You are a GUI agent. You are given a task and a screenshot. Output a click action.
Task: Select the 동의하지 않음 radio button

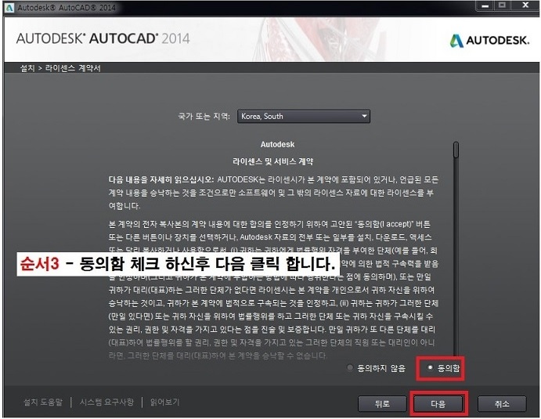point(350,367)
